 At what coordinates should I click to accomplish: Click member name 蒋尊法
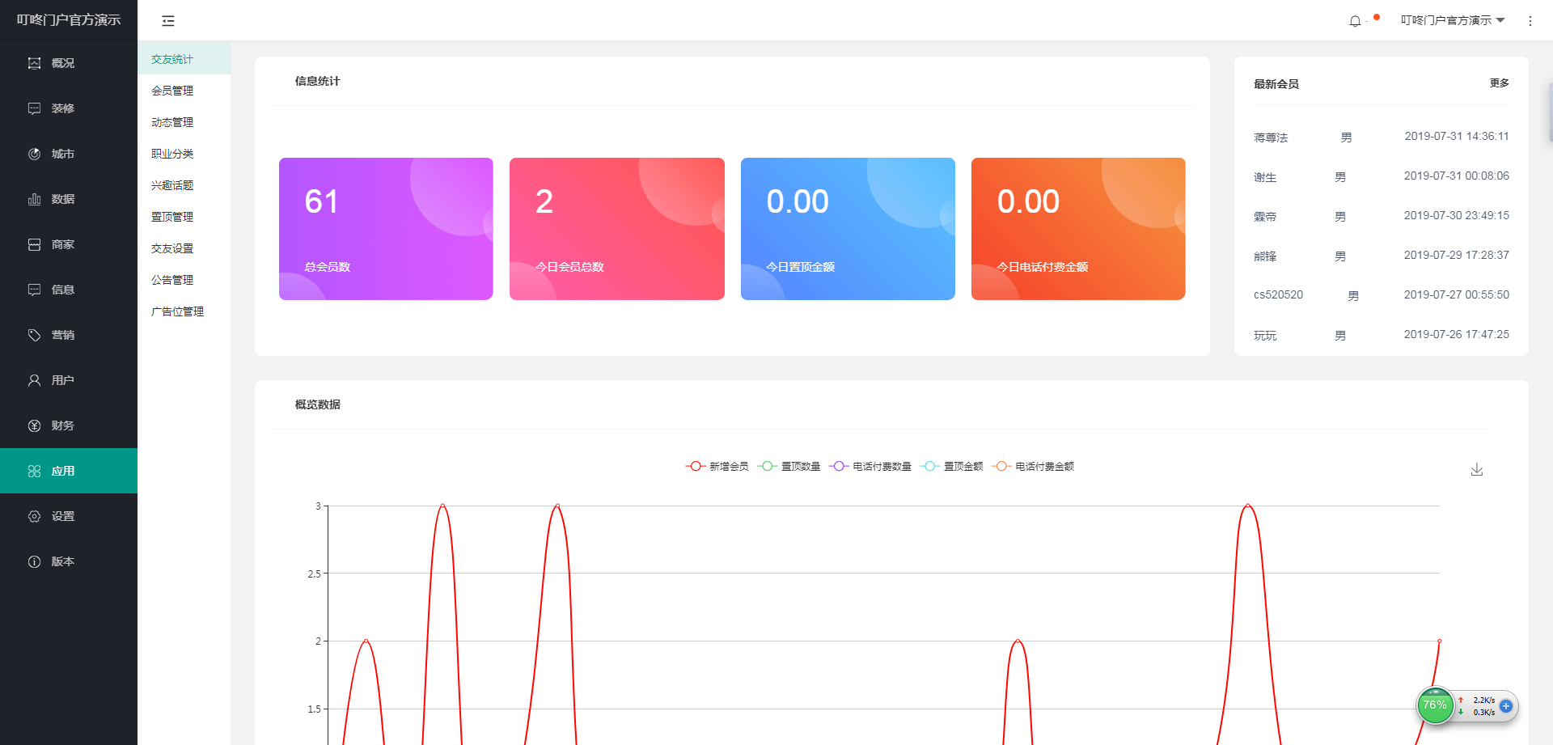pos(1271,138)
